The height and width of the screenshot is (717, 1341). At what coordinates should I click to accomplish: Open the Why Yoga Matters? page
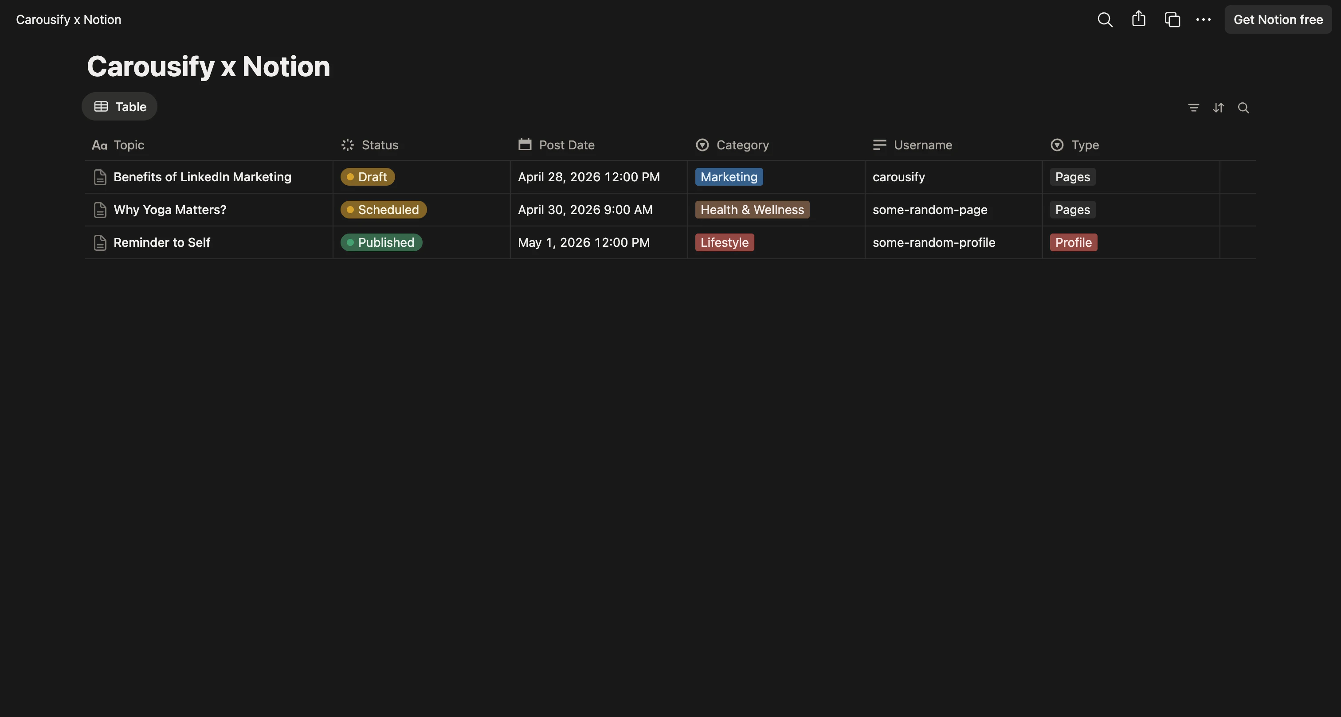click(x=170, y=210)
